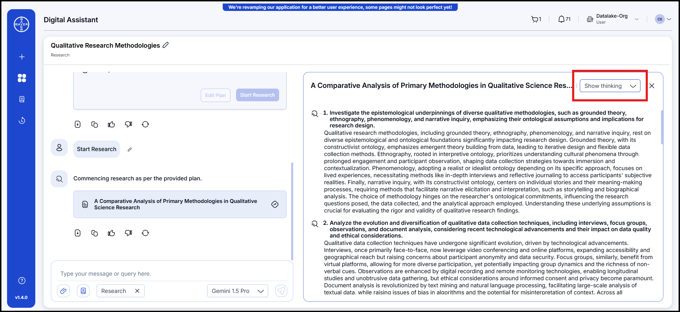This screenshot has height=312, width=680.
Task: Dislike the plan response above Start Research message
Action: coord(128,124)
